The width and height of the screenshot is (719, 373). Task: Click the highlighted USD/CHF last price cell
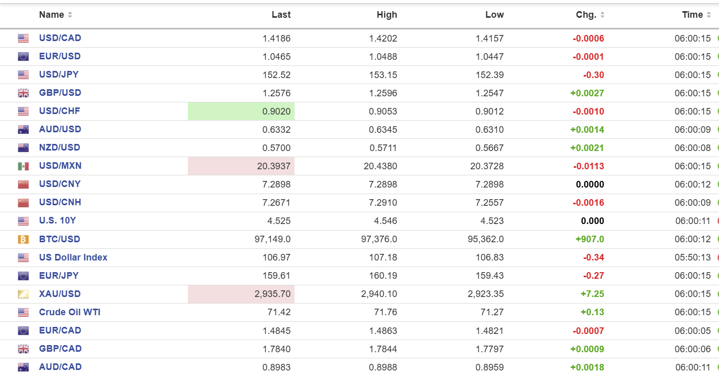coord(241,111)
